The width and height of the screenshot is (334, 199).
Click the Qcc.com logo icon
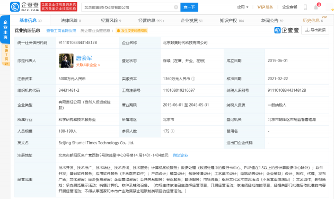15,7
